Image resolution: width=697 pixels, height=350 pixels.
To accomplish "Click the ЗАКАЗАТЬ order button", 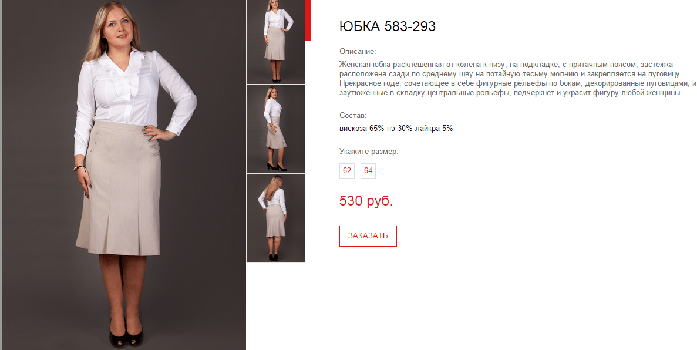I will 368,235.
